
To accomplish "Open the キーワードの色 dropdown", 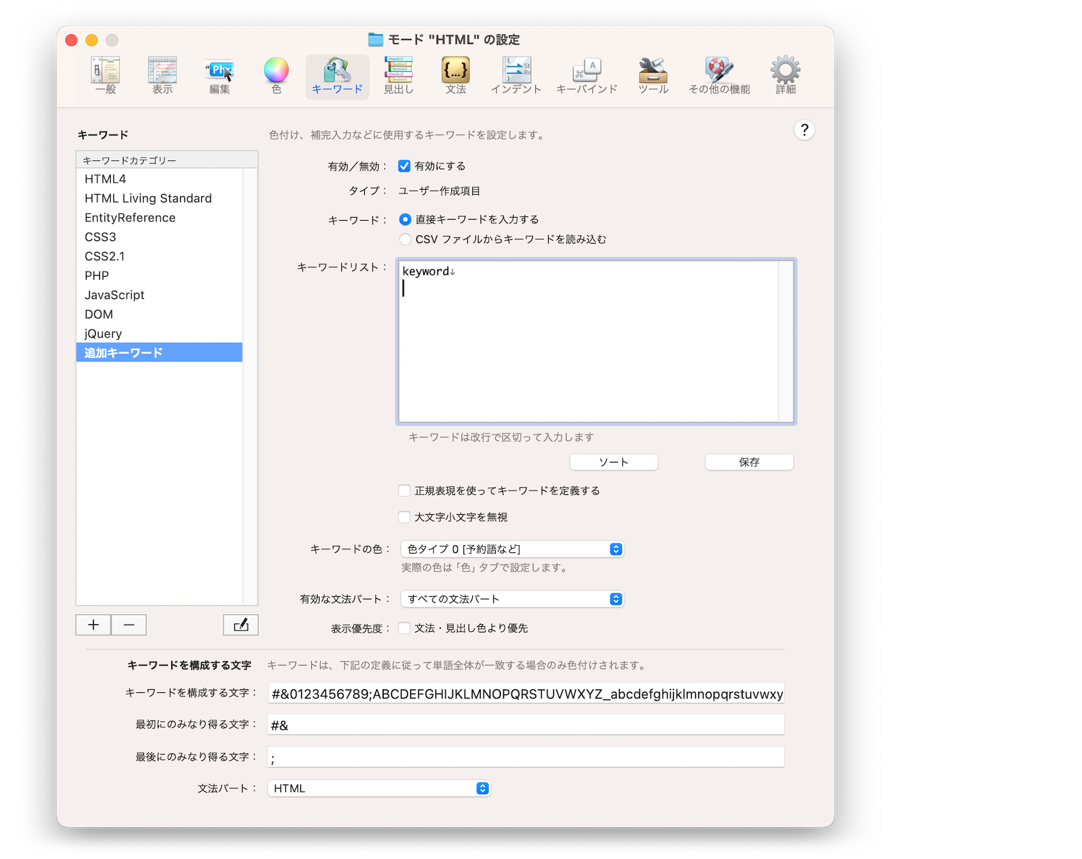I will (x=512, y=549).
